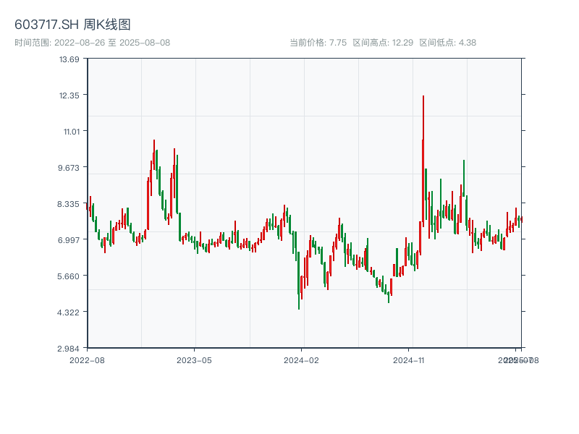This screenshot has height=434, width=579.
Task: Select the 6.997 y-axis price label
Action: click(69, 240)
